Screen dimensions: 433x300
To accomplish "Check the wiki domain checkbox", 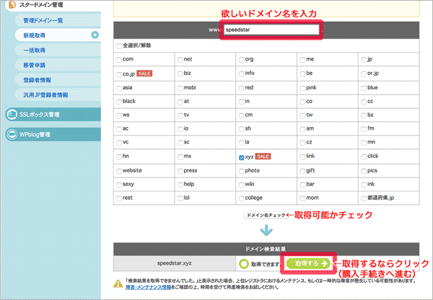I will tap(241, 185).
